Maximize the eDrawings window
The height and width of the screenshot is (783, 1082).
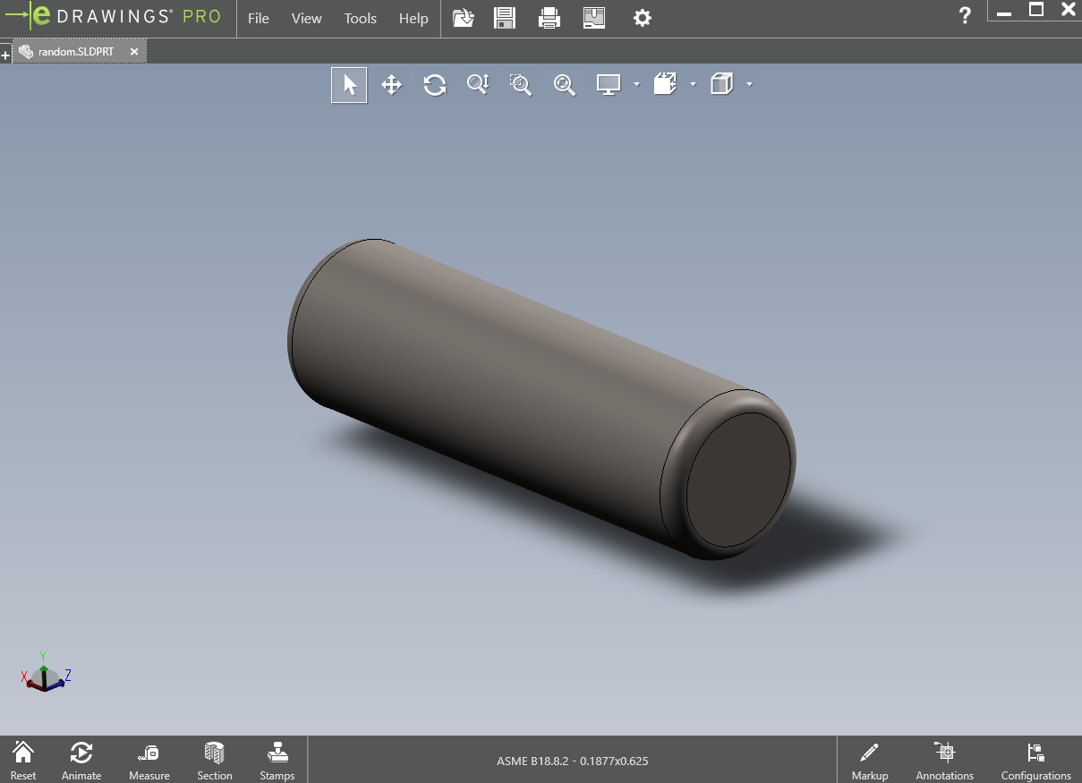click(x=1036, y=10)
